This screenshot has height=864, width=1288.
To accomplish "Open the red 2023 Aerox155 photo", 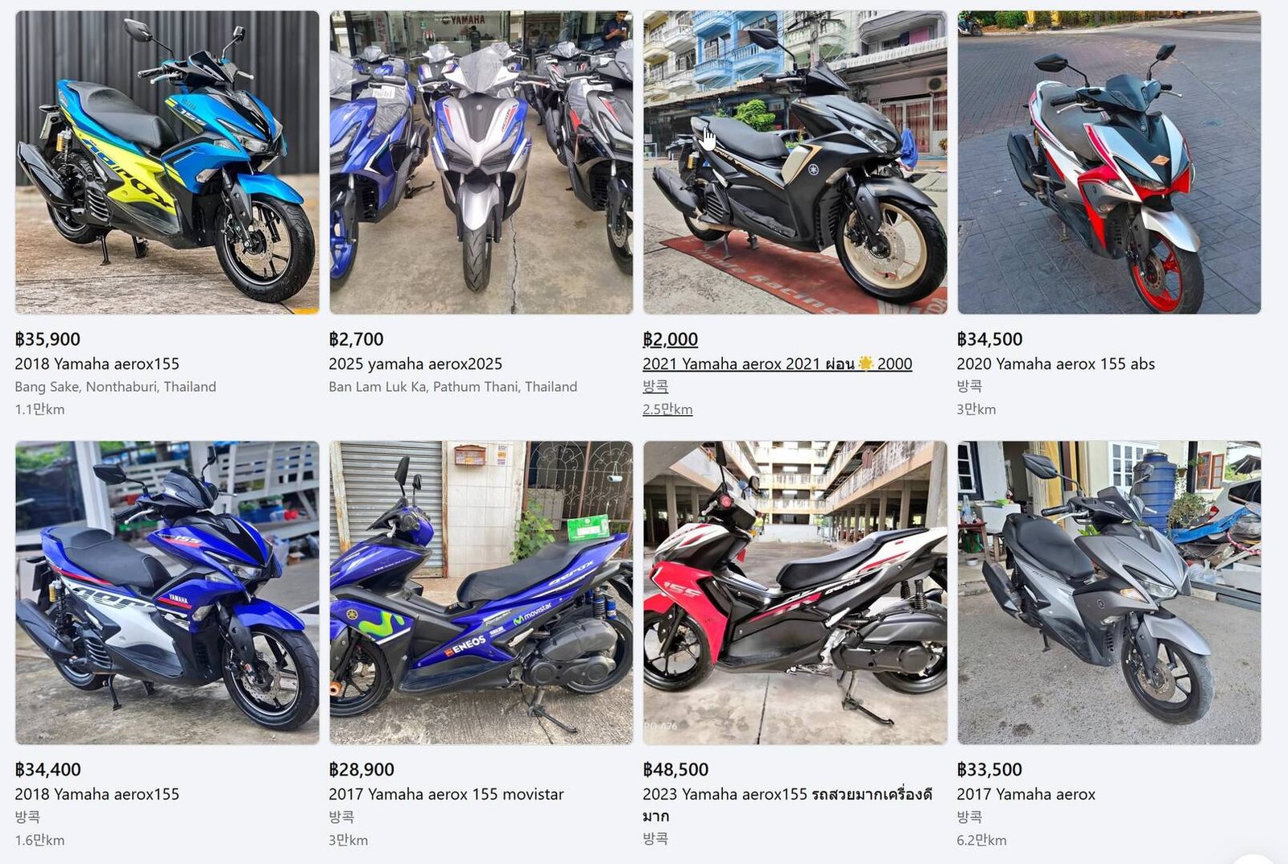I will pyautogui.click(x=795, y=592).
